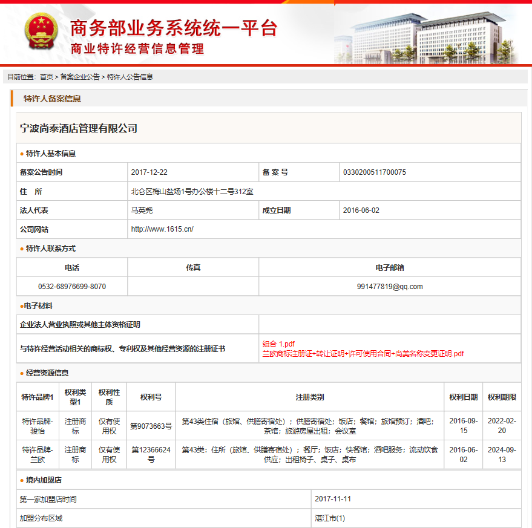Click 企业法人营业执照或其他主体资格证明 label

pos(80,325)
